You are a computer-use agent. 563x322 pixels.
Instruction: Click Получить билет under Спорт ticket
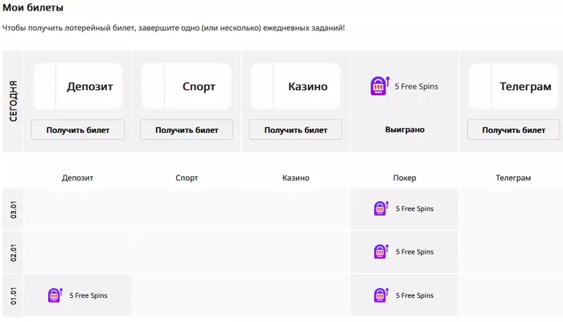(187, 130)
